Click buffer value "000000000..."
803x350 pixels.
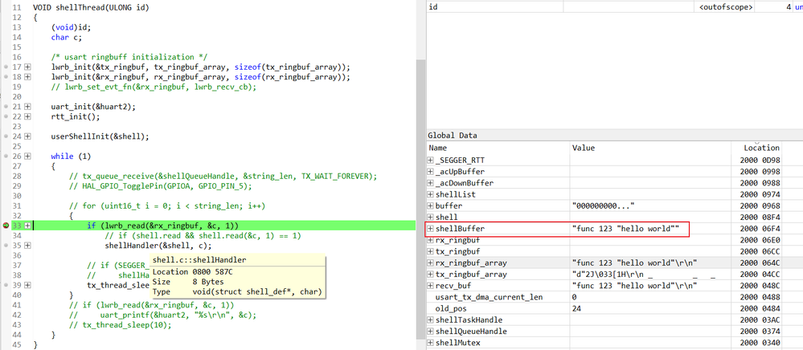click(604, 206)
